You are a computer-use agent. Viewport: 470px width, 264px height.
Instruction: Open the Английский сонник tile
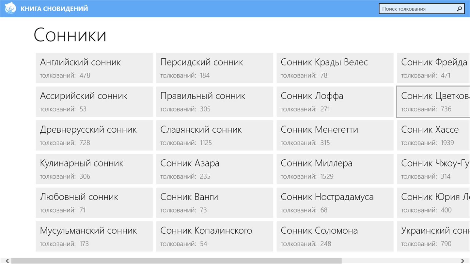(x=94, y=68)
